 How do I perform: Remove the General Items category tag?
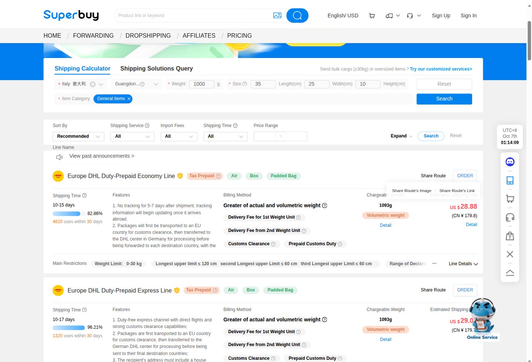pos(129,99)
